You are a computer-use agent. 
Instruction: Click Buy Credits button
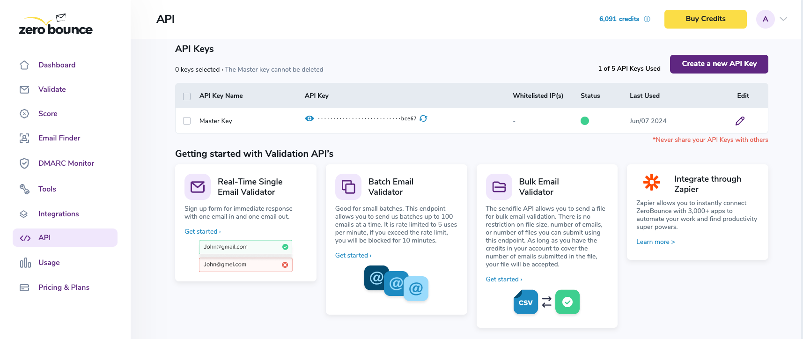click(706, 19)
